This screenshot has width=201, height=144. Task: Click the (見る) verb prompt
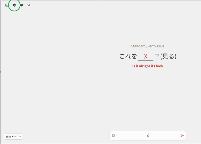pos(168,56)
